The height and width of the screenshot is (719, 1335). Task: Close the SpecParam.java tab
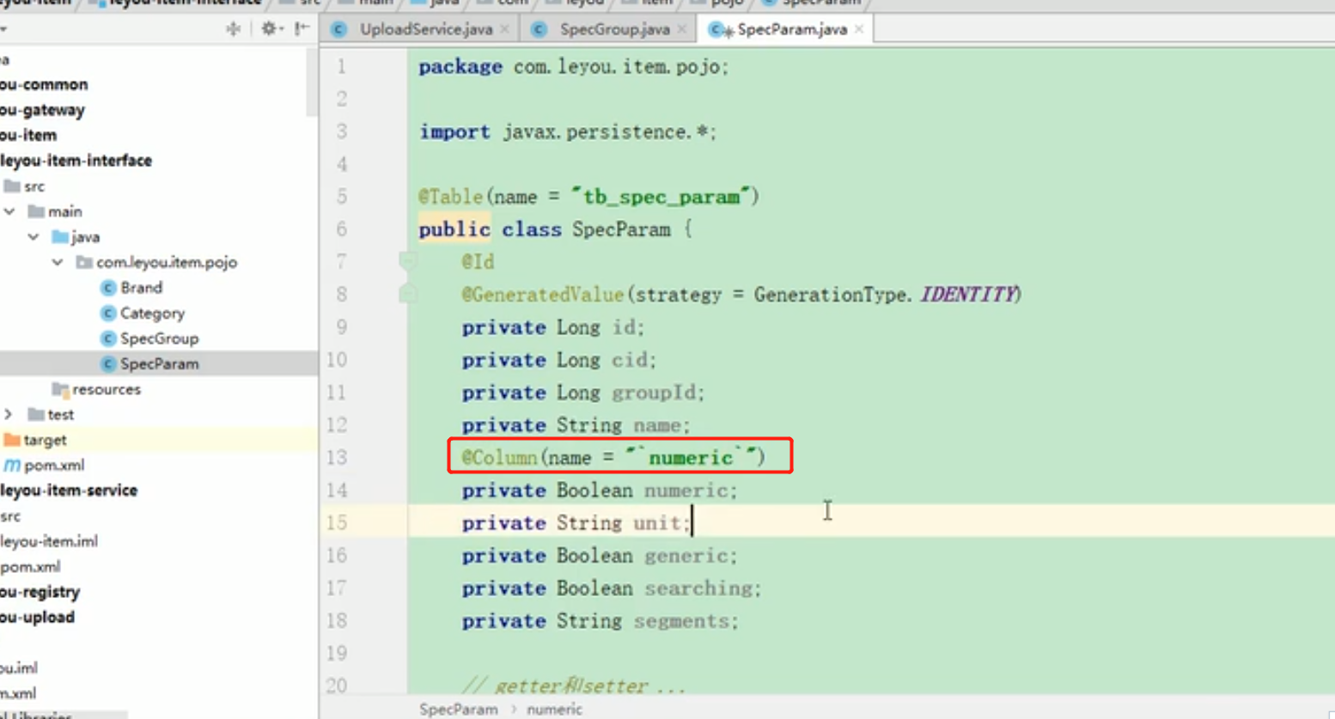coord(859,29)
